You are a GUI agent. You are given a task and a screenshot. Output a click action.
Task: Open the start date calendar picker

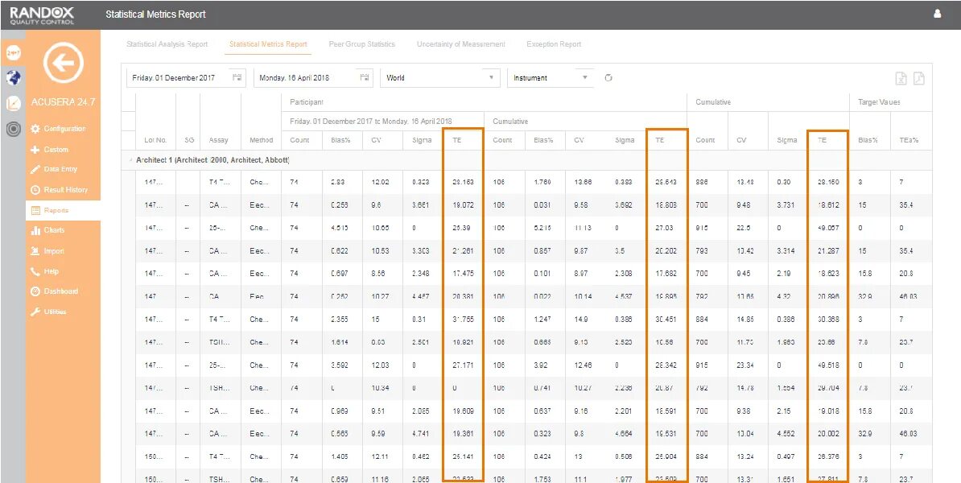click(237, 78)
